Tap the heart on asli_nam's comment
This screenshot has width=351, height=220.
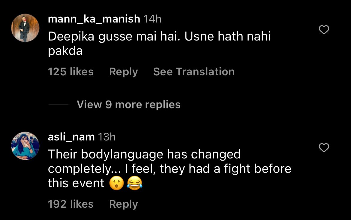[x=324, y=148]
